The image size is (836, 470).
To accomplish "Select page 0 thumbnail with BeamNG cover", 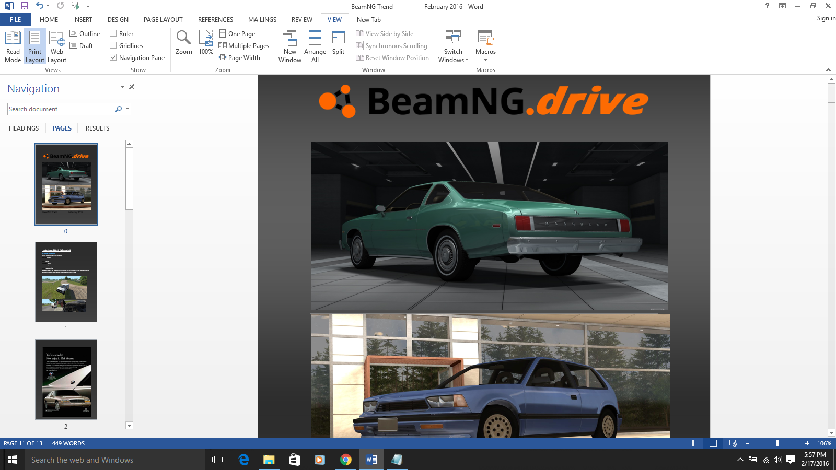I will click(66, 184).
